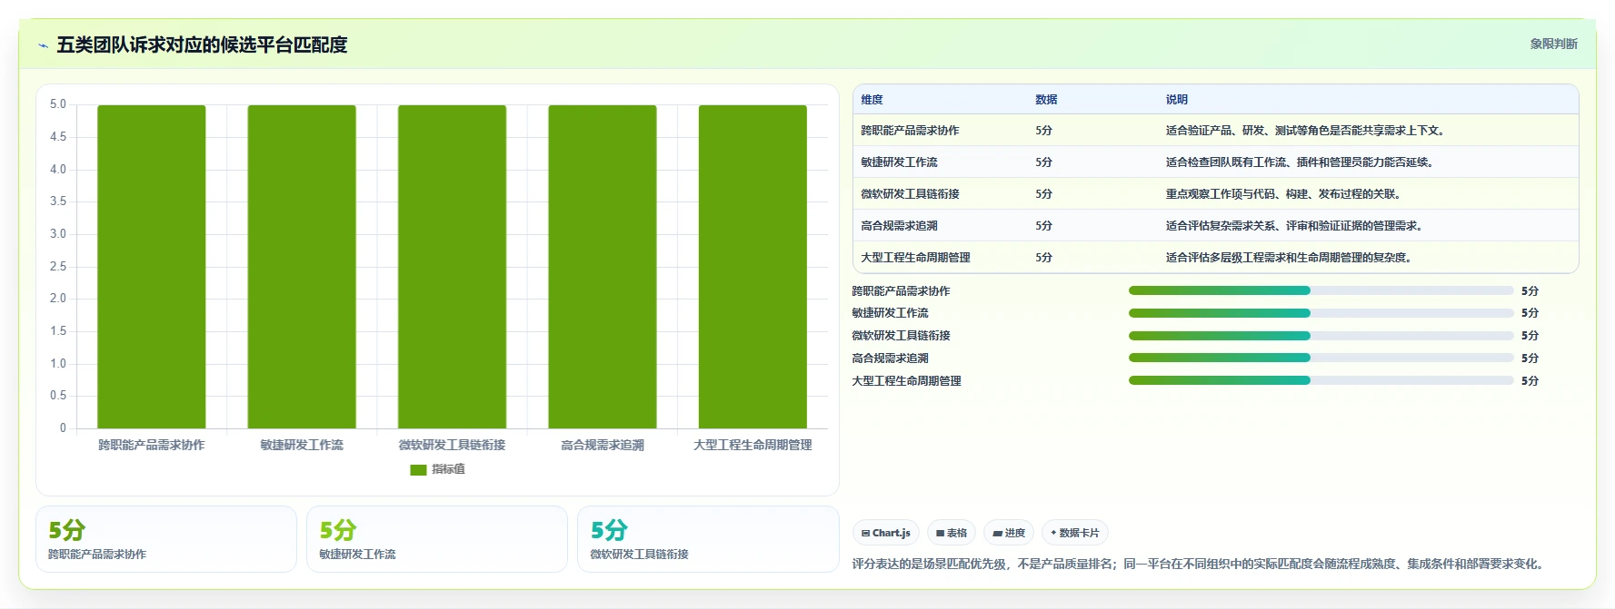The width and height of the screenshot is (1615, 609).
Task: Click y-axis tick value 2.5
Action: click(x=58, y=267)
